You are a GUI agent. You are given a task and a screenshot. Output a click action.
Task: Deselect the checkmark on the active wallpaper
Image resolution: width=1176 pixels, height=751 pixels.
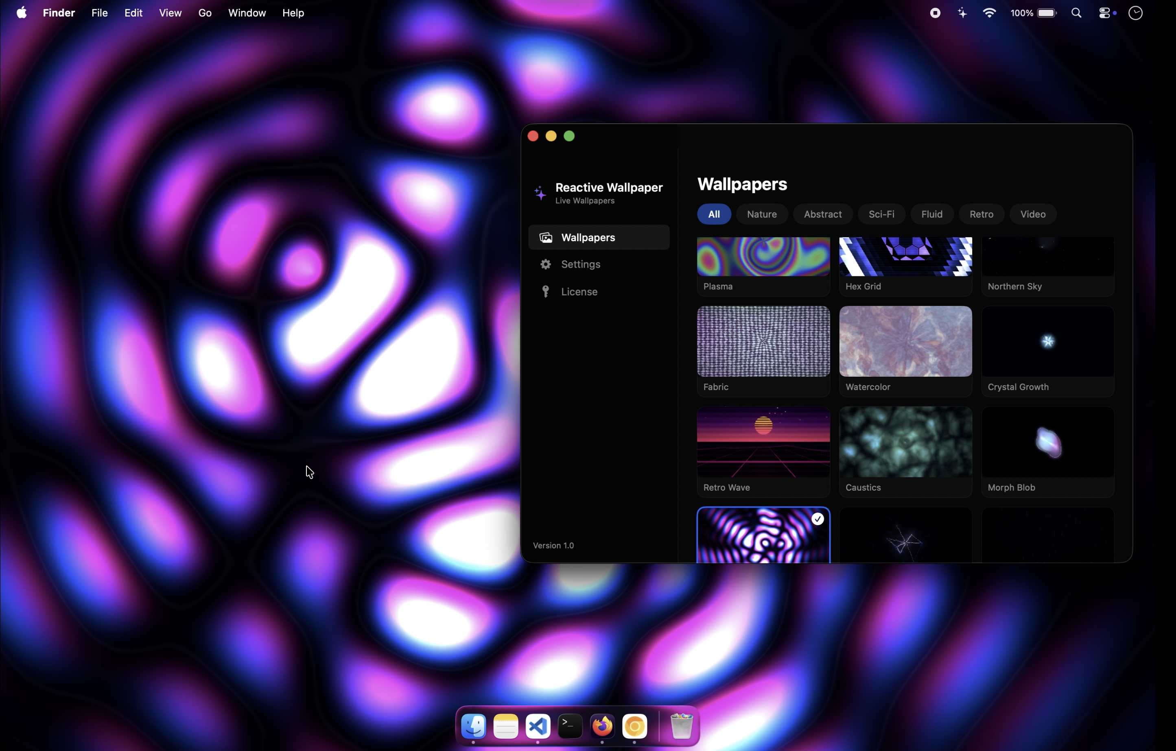[x=818, y=519]
